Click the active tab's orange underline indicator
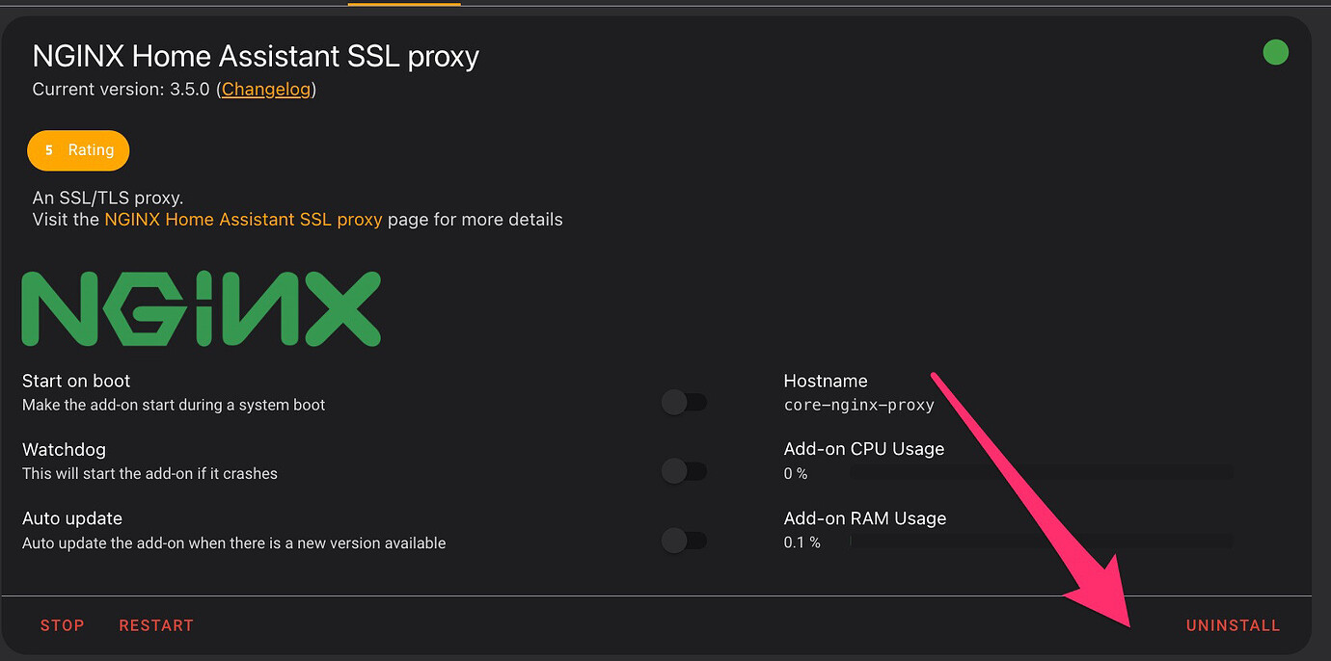 click(x=403, y=4)
